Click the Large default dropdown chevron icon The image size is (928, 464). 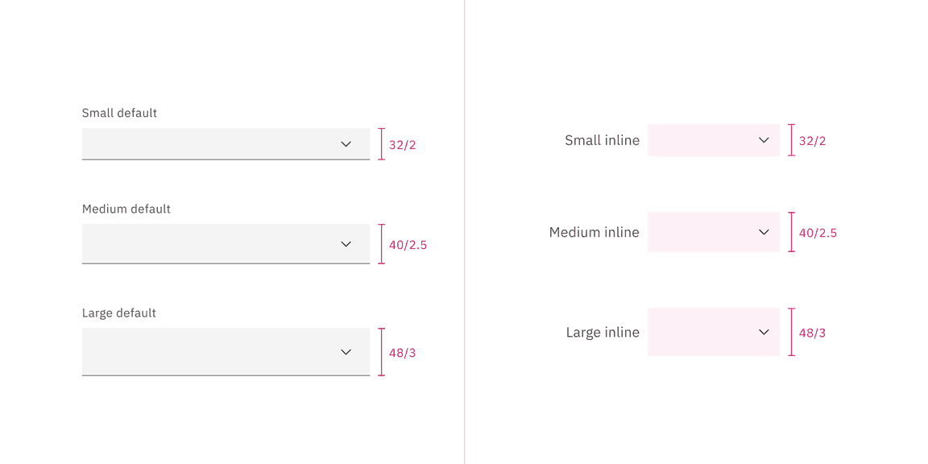346,351
